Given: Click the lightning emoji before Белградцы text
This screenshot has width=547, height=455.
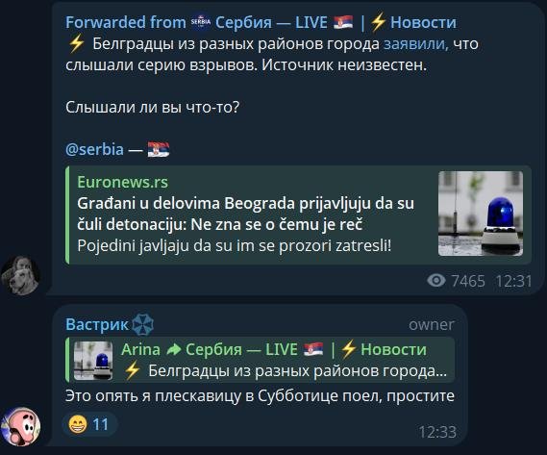Looking at the screenshot, I should [x=76, y=44].
